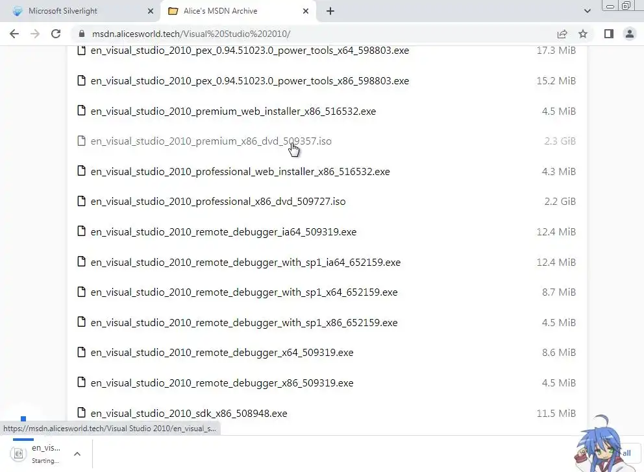Viewport: 644px width, 472px height.
Task: Minimize the browser window
Action: tap(610, 6)
